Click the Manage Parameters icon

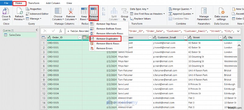pos(204,11)
